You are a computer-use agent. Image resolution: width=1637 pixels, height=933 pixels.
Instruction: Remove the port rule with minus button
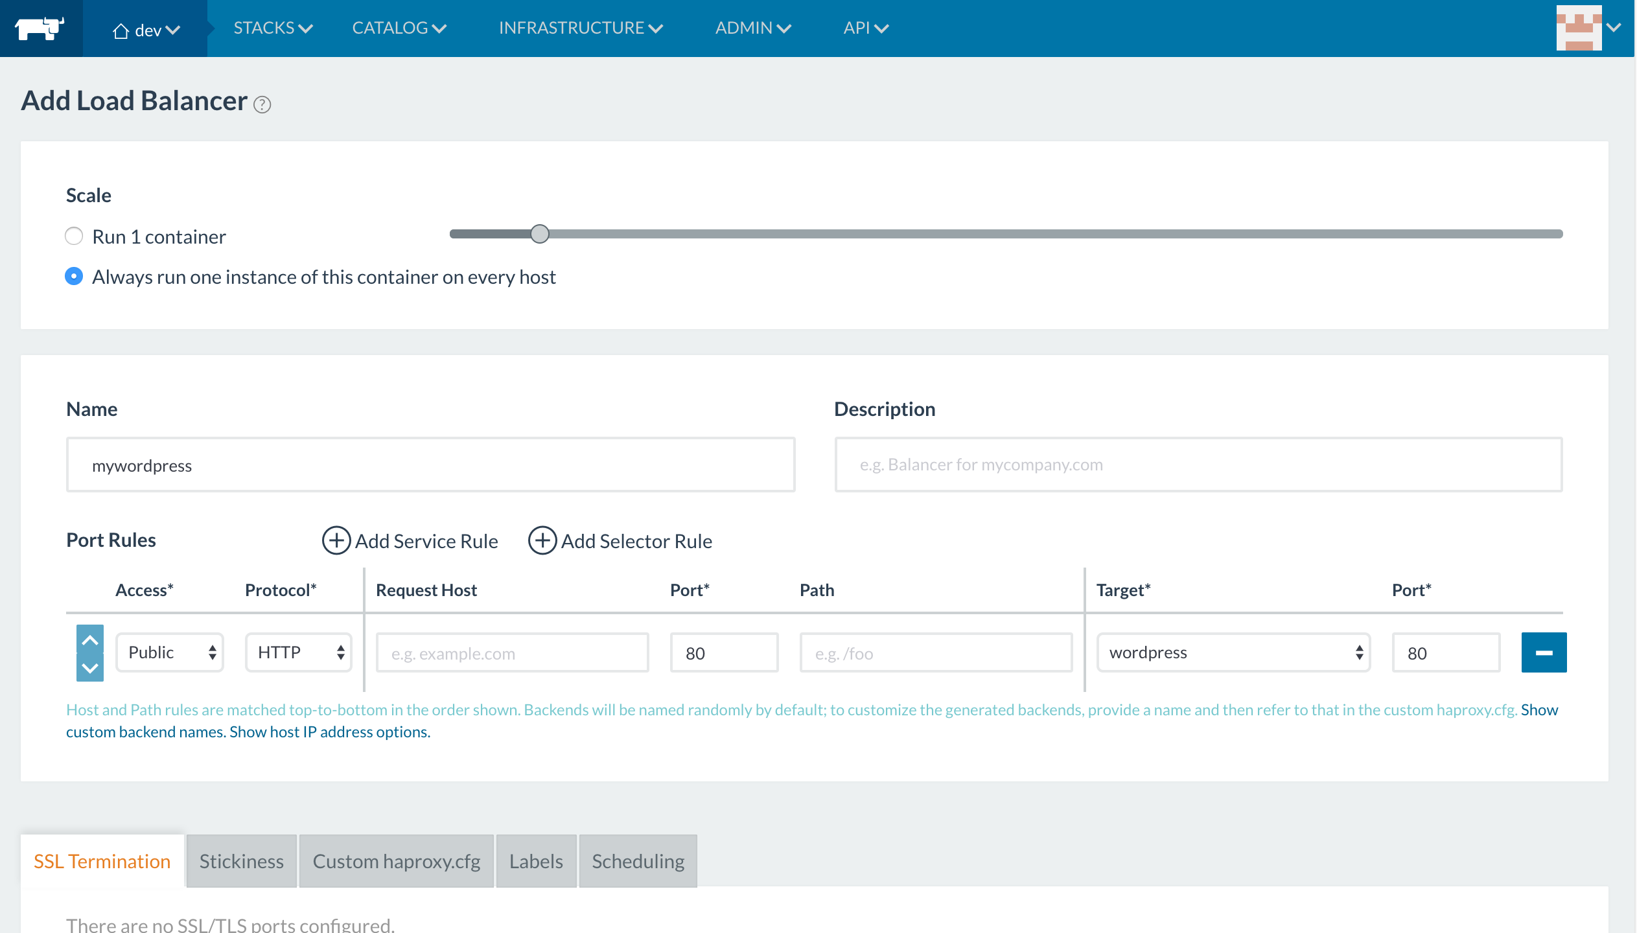(1544, 652)
